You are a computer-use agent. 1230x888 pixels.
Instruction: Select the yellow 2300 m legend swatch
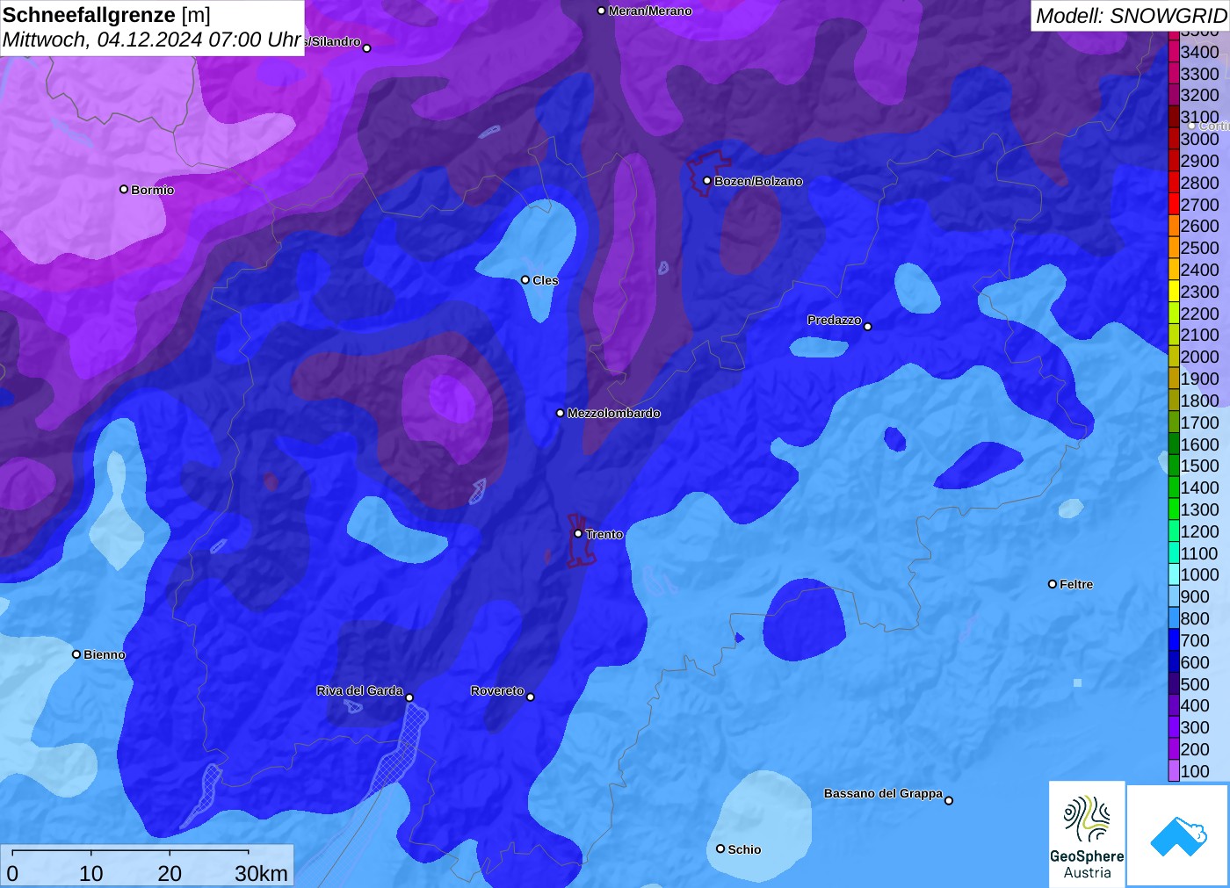click(x=1174, y=292)
